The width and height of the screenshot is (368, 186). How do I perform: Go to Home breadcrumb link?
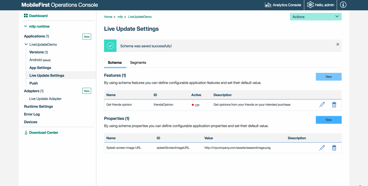point(108,17)
